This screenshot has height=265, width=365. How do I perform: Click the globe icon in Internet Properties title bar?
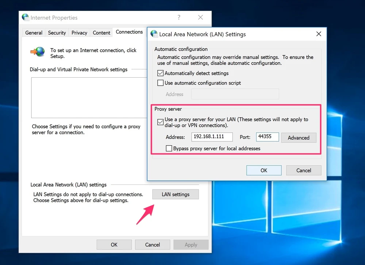(x=26, y=17)
